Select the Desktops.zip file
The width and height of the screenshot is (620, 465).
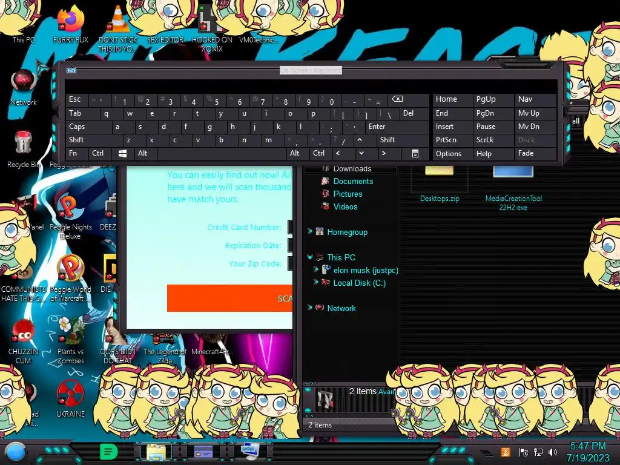440,184
